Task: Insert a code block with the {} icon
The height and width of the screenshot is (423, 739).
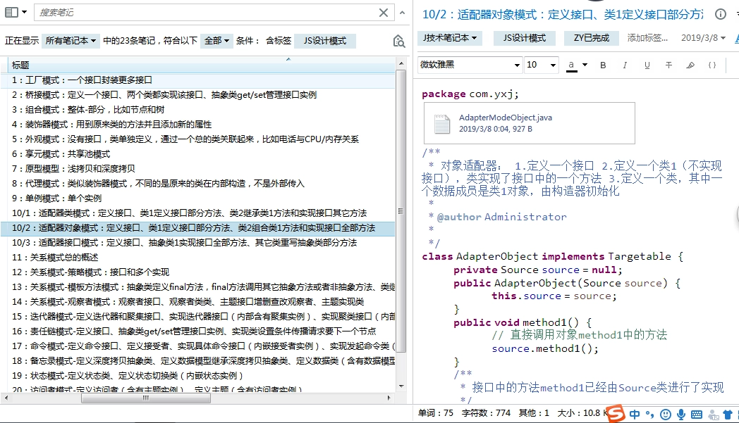Action: tap(714, 65)
